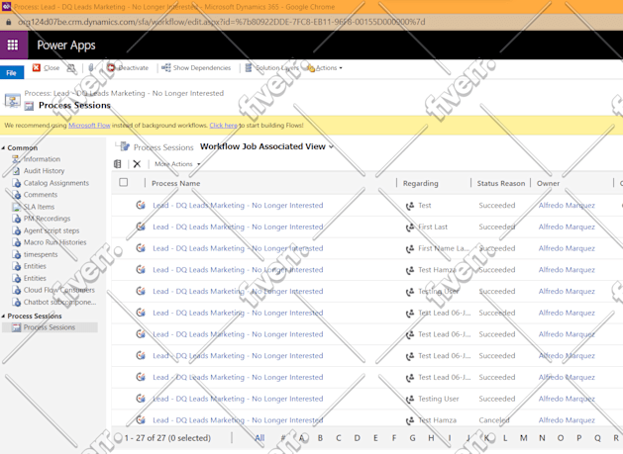Open Catalog Assignments

click(x=56, y=183)
